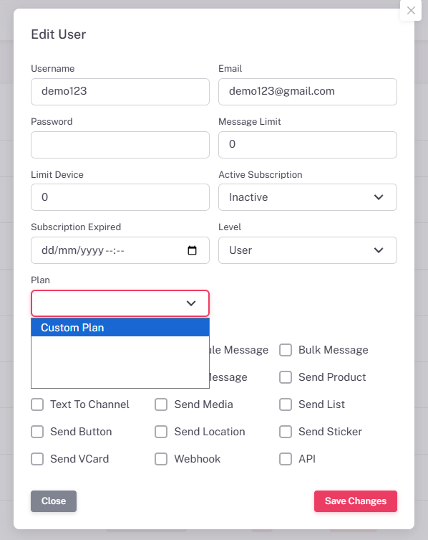Enable the Send List permission

(x=286, y=404)
